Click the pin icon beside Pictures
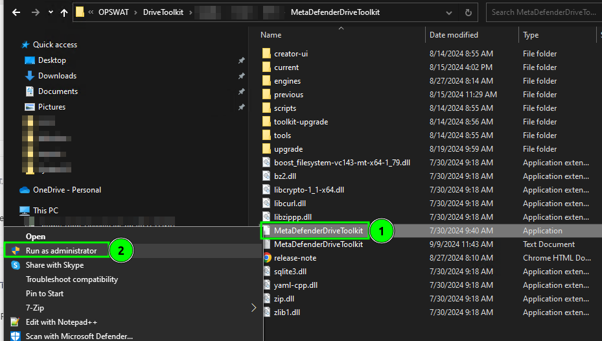The image size is (602, 341). 242,107
